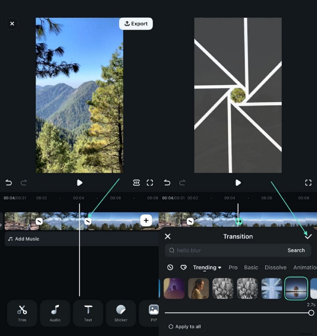Open the Sticker tool
The height and width of the screenshot is (336, 317).
pyautogui.click(x=121, y=313)
